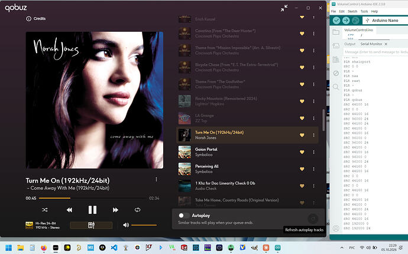Open the Arduino account profile icon

pyautogui.click(x=336, y=228)
